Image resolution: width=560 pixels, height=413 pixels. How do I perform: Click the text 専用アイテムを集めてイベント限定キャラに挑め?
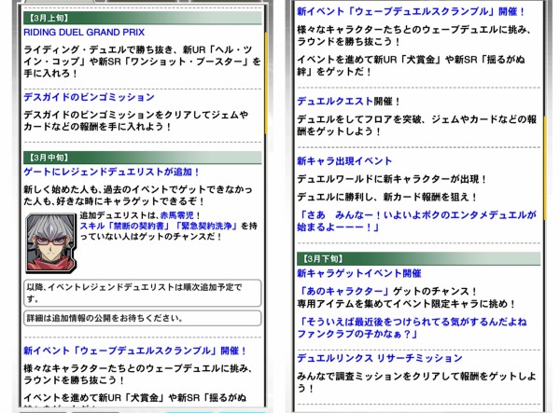coord(406,304)
